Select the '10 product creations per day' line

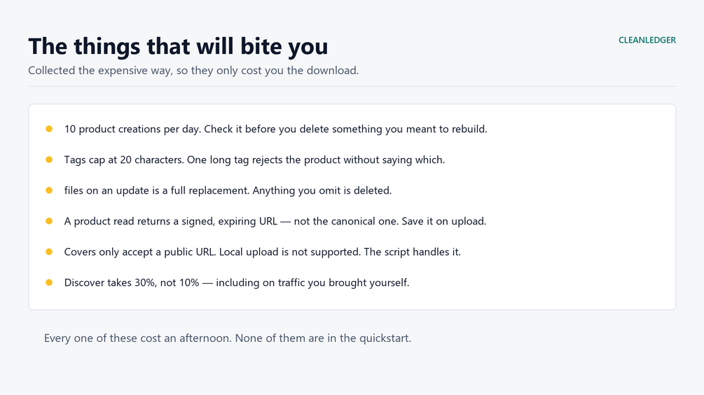pyautogui.click(x=276, y=129)
